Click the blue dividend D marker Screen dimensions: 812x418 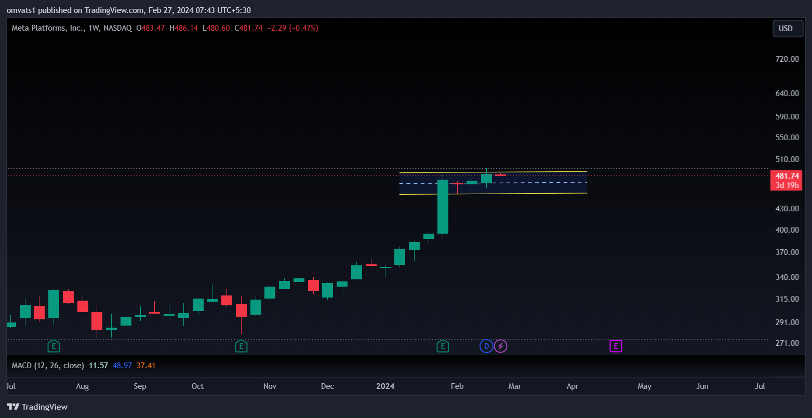[486, 346]
